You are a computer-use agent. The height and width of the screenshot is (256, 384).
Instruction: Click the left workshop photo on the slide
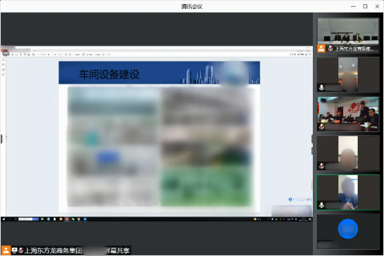pos(113,147)
